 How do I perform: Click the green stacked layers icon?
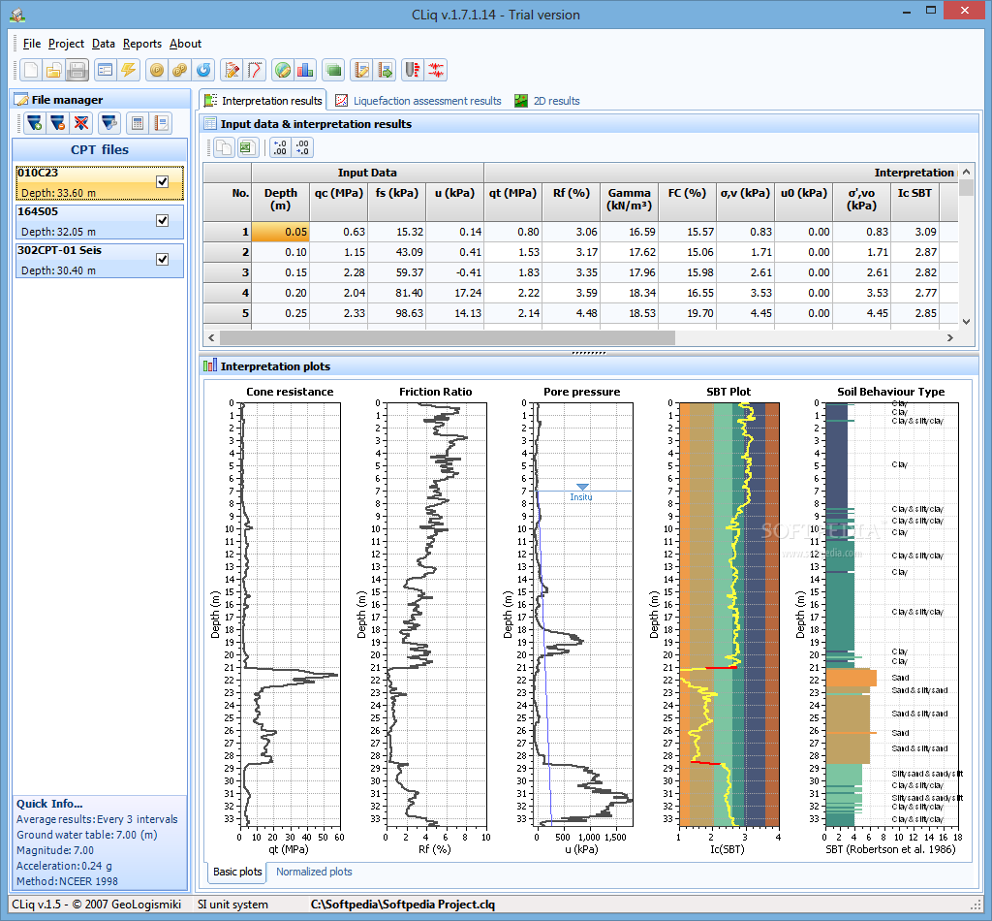(333, 70)
